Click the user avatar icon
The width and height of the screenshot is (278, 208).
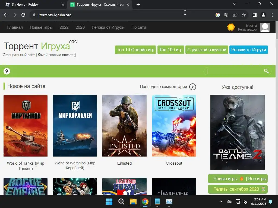tap(265, 27)
